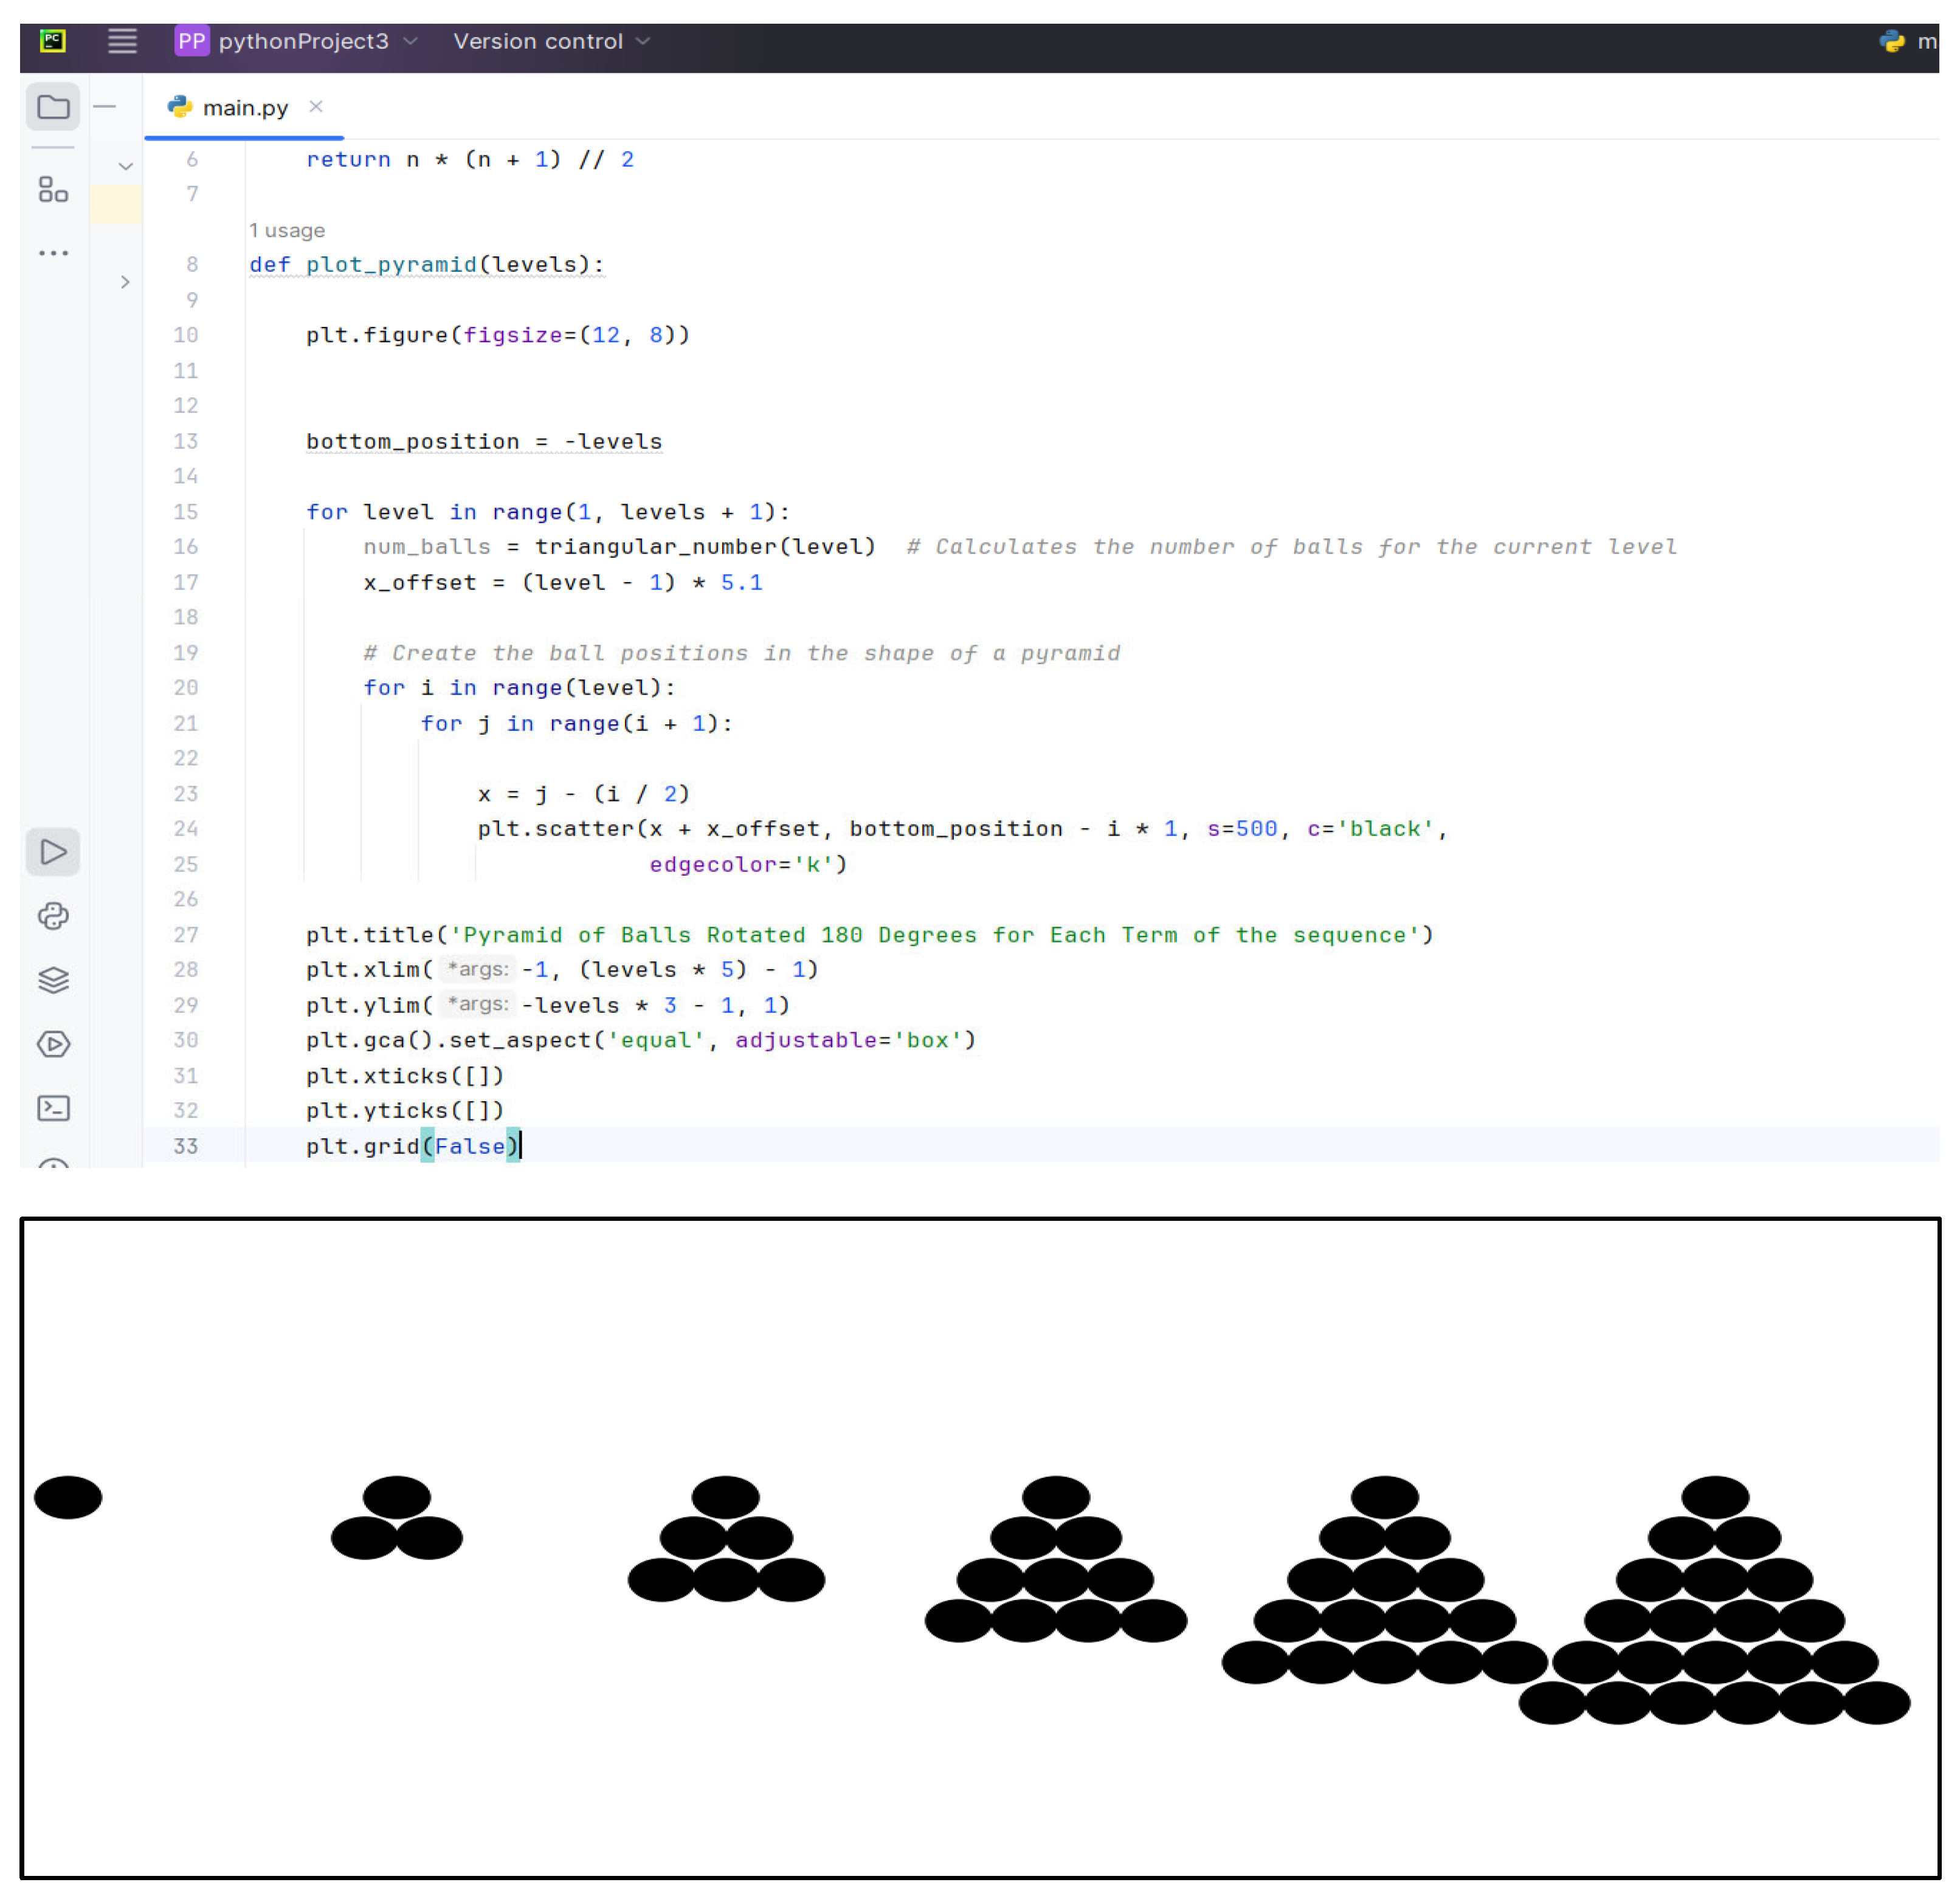Open the Run tool window
The image size is (1960, 1899).
[53, 851]
